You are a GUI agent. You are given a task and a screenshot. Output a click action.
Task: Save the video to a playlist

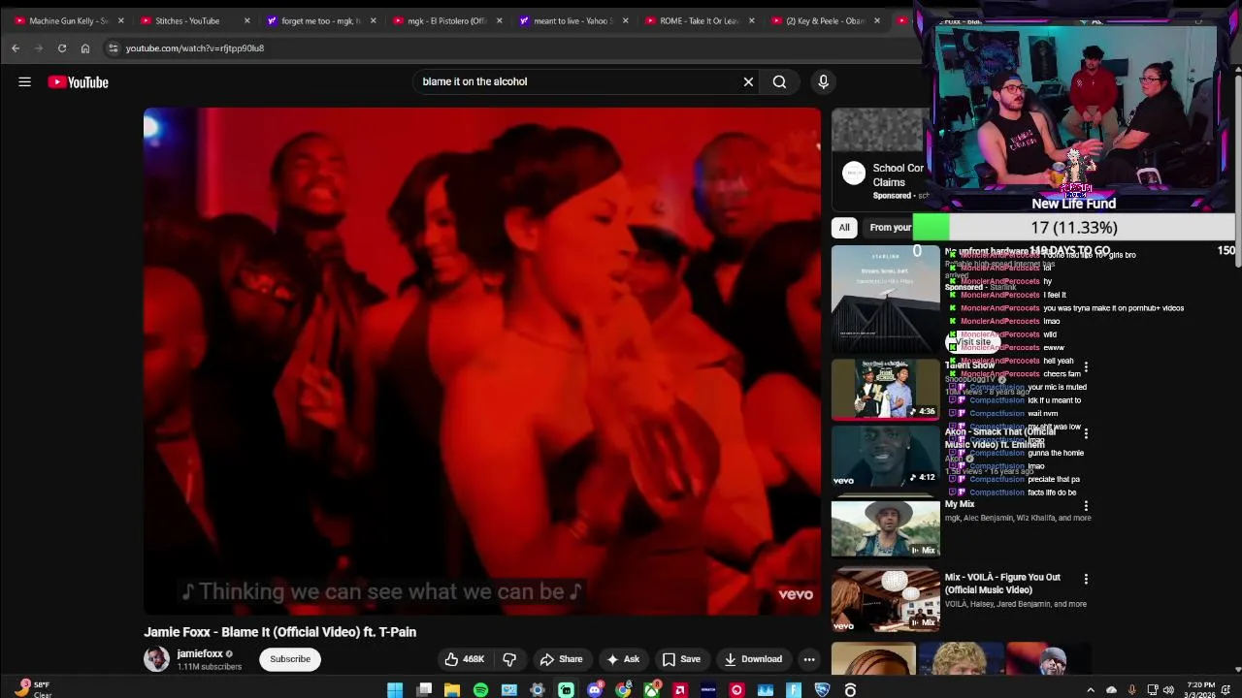(681, 659)
